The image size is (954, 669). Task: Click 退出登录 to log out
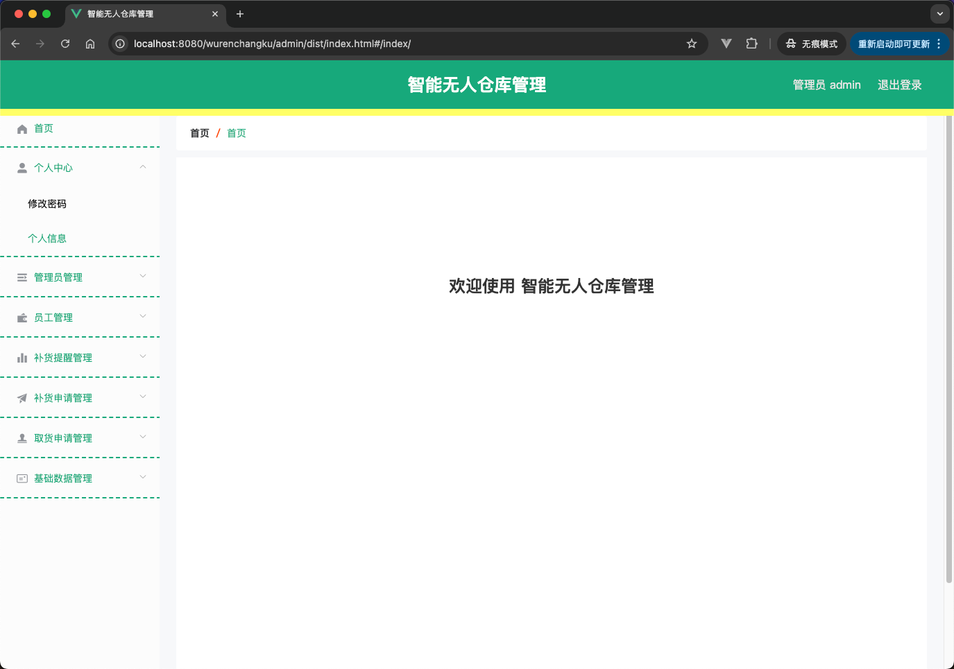pyautogui.click(x=899, y=85)
